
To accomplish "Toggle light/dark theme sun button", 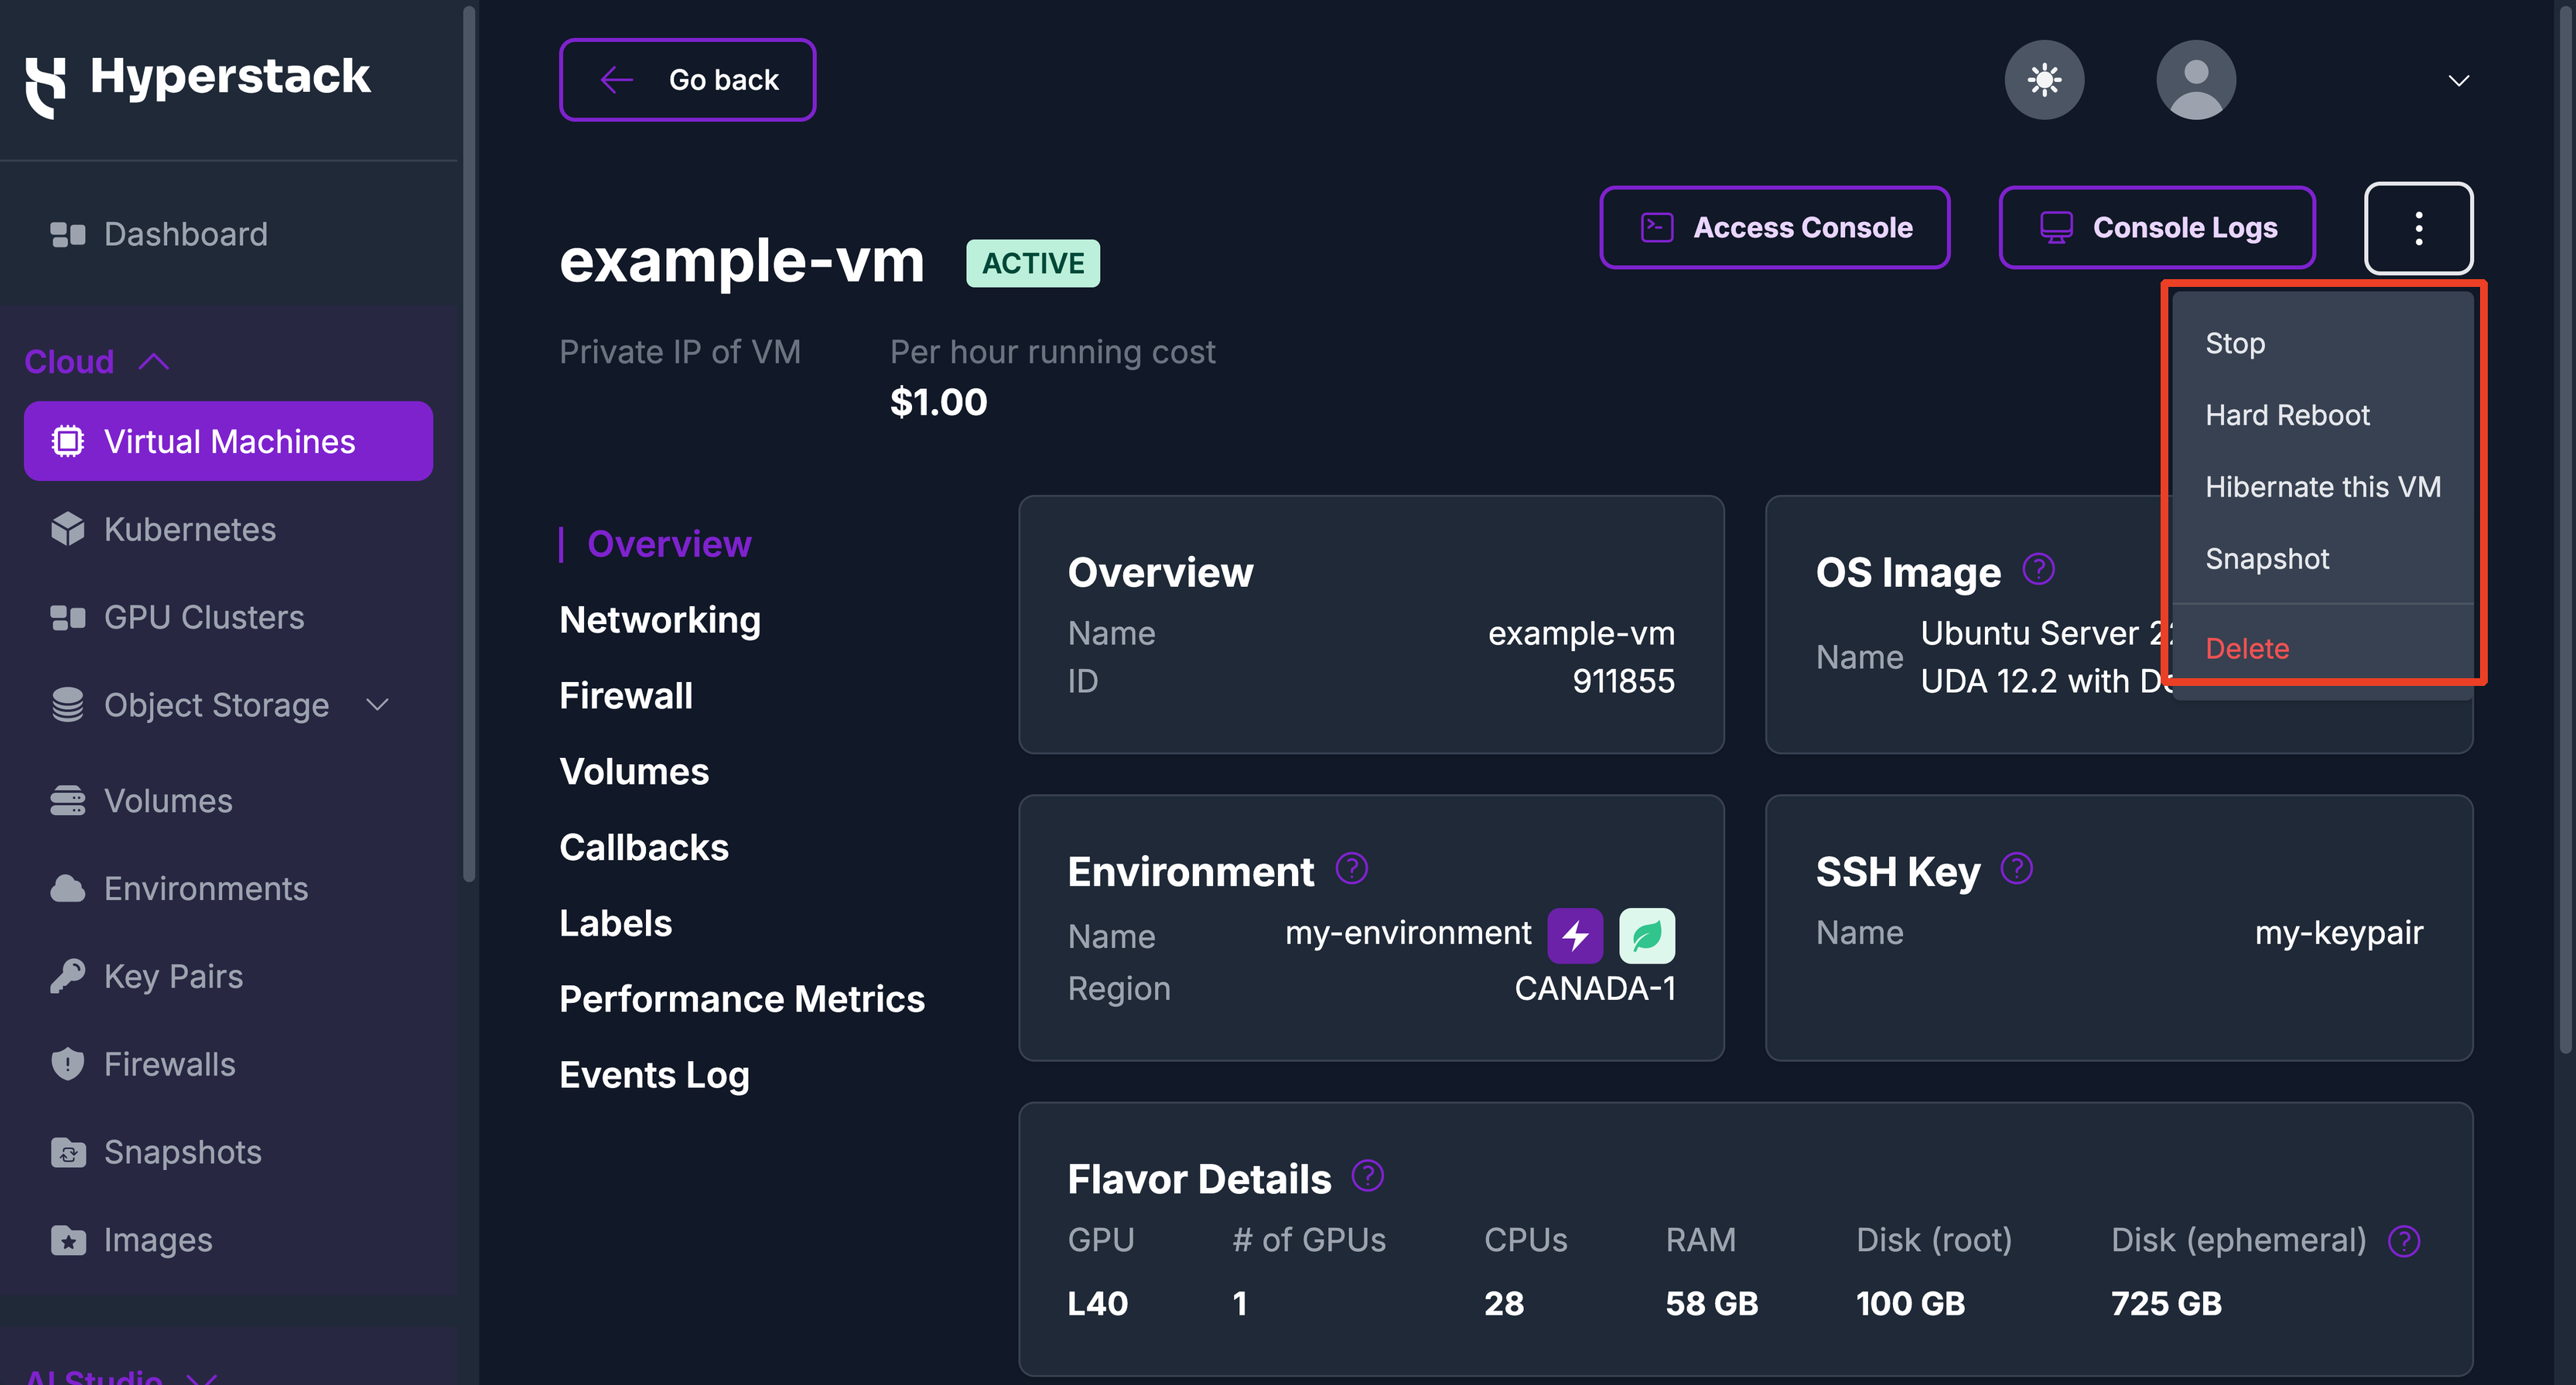I will (2044, 79).
